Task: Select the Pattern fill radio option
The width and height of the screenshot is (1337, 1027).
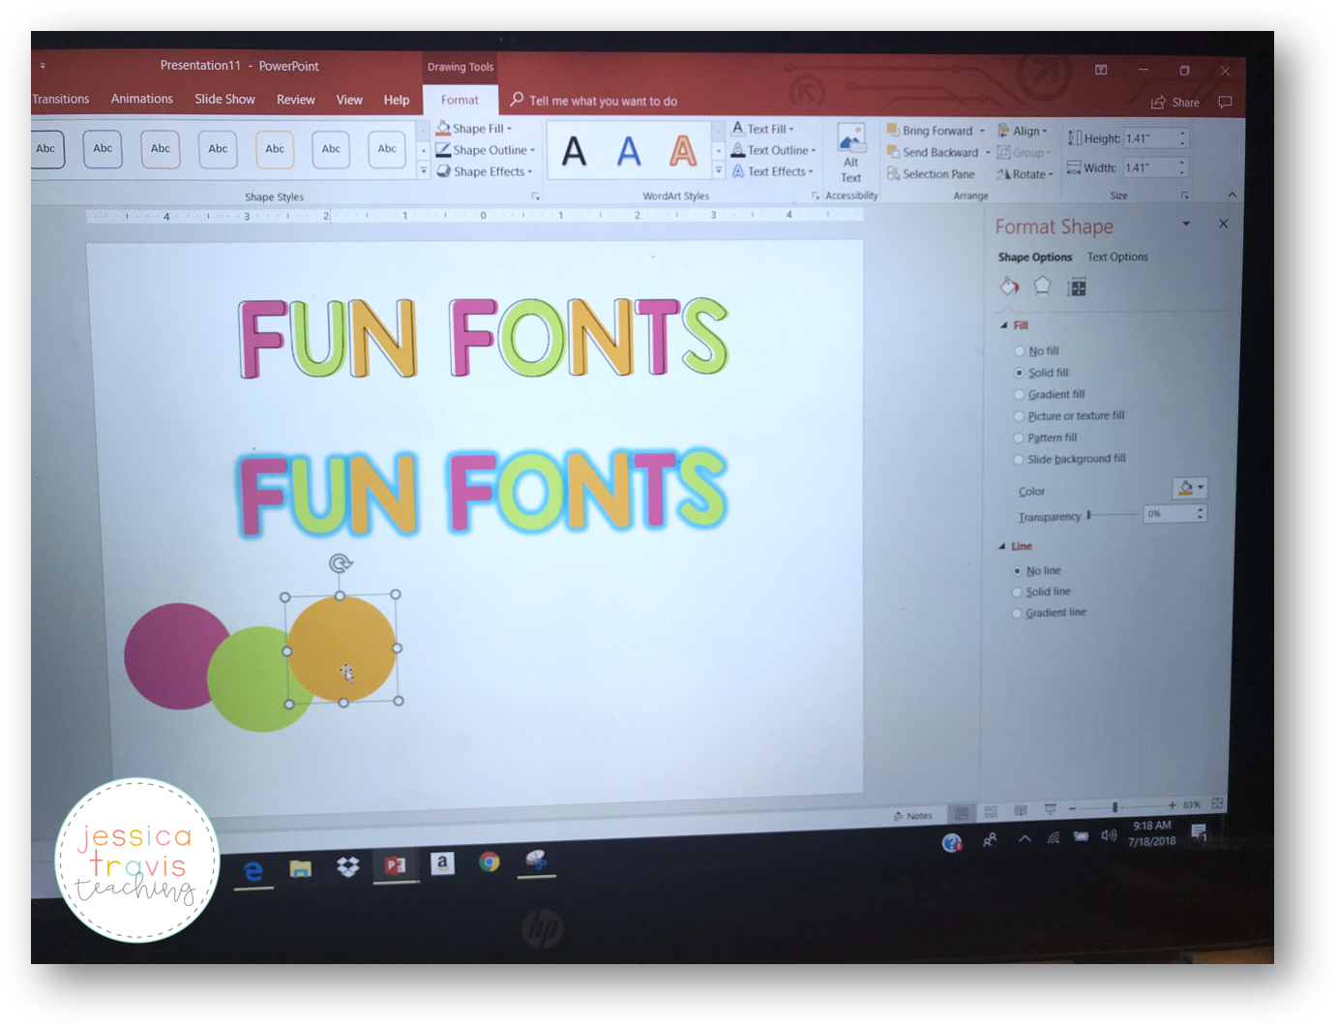Action: (x=1018, y=438)
